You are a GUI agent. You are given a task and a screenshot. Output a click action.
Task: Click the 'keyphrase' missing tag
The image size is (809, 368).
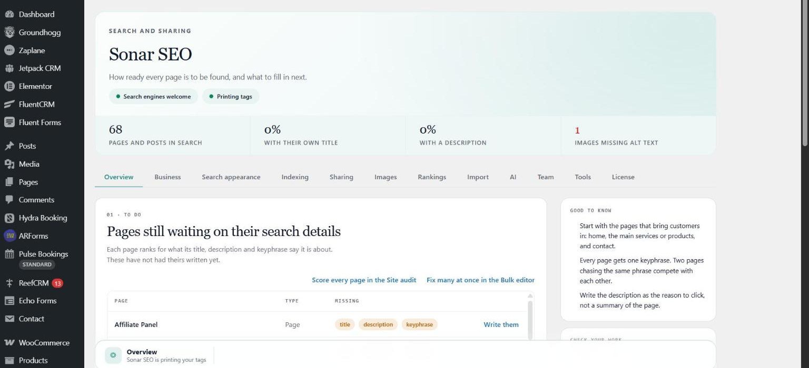[419, 325]
